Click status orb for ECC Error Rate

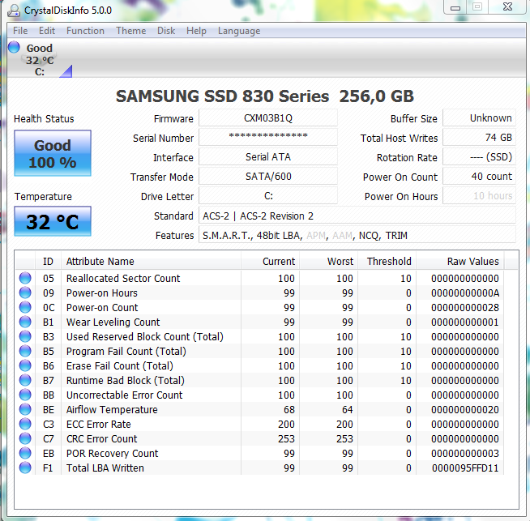[25, 424]
